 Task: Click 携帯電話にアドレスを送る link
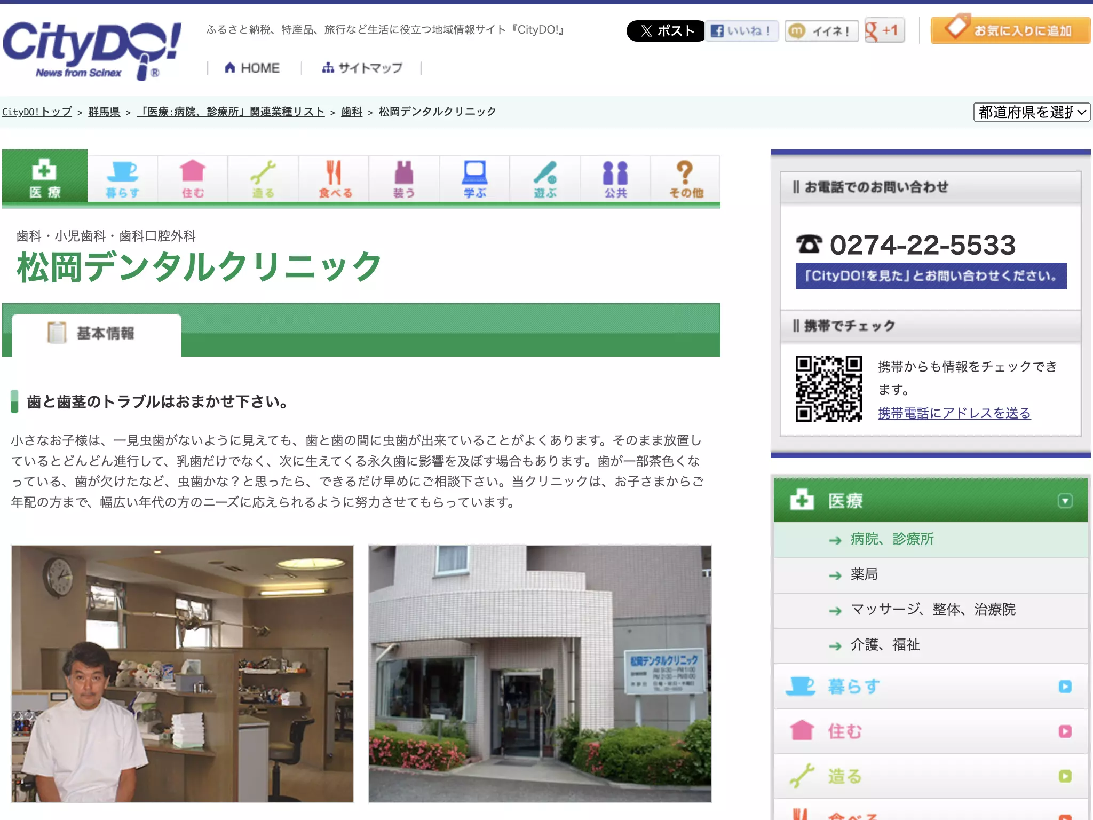[954, 413]
